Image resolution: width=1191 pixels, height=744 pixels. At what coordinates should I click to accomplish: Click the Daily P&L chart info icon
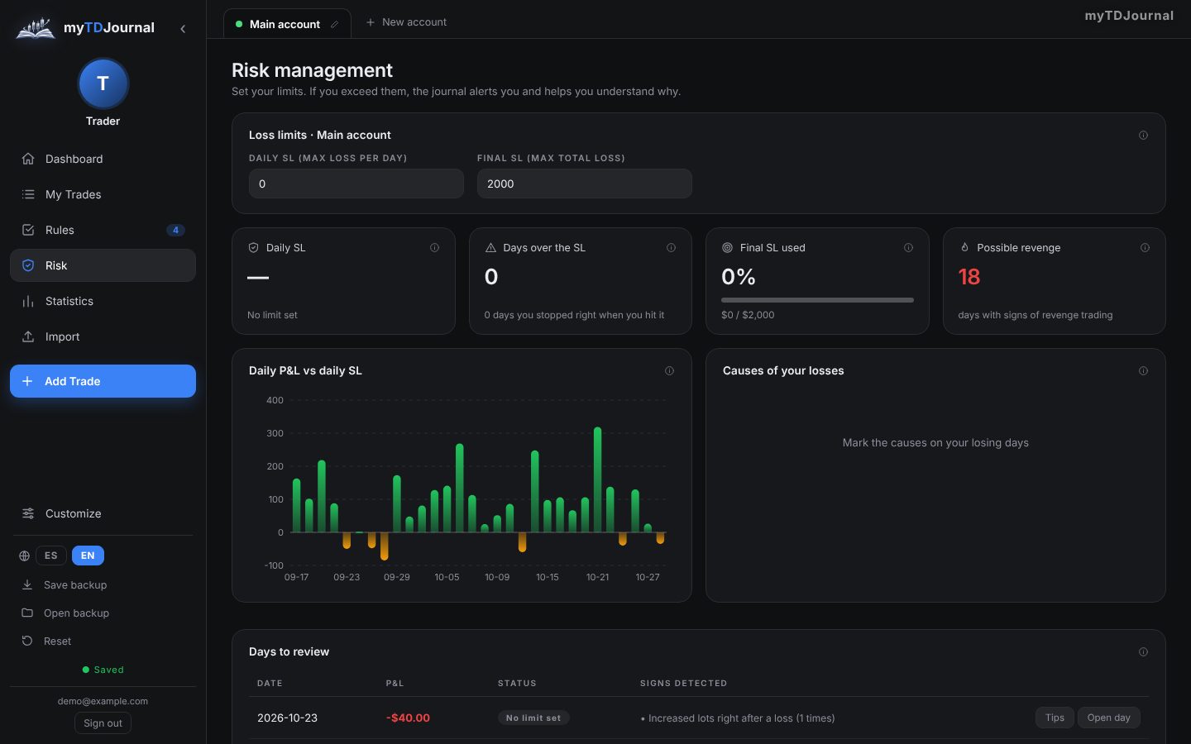point(669,370)
